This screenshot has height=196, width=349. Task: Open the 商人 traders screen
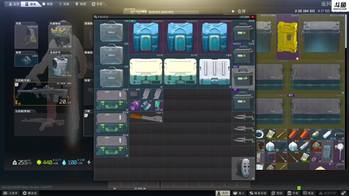click(x=238, y=193)
